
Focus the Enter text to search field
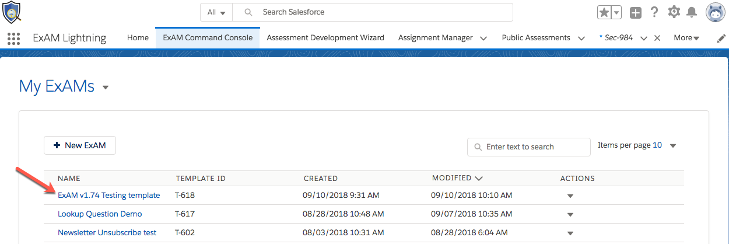[534, 147]
